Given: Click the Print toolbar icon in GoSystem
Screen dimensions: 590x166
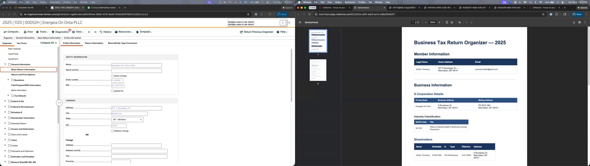Looking at the screenshot, I should [28, 32].
